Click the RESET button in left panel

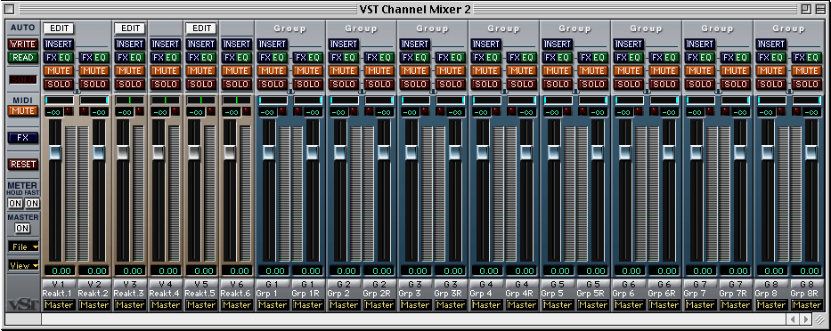coord(23,165)
